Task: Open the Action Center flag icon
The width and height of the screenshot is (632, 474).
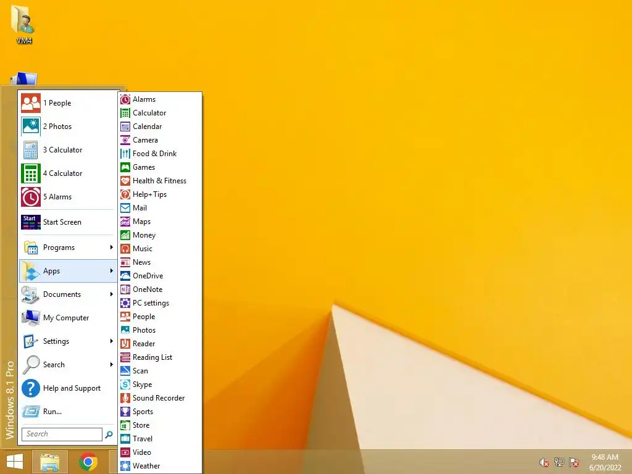Action: coord(574,462)
